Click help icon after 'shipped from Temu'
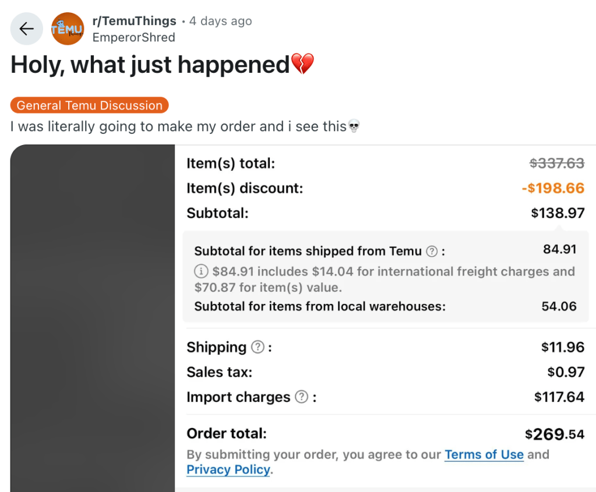This screenshot has height=492, width=596. (432, 252)
